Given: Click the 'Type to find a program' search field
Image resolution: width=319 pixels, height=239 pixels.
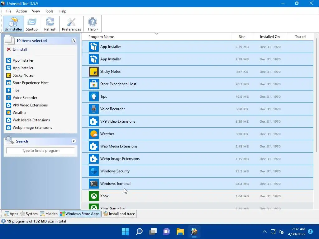Looking at the screenshot, I should (41, 151).
